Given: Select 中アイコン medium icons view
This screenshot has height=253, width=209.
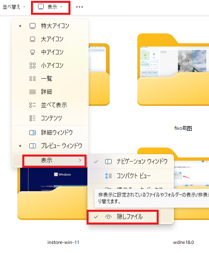Looking at the screenshot, I should tap(50, 52).
